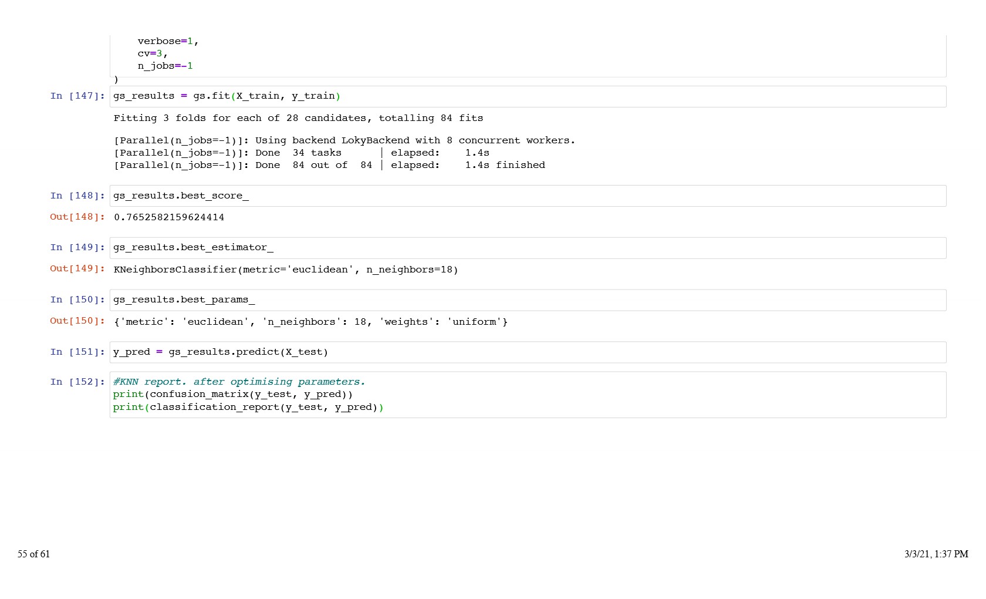The width and height of the screenshot is (986, 599).
Task: Select the Out[148] output prompt
Action: 77,217
